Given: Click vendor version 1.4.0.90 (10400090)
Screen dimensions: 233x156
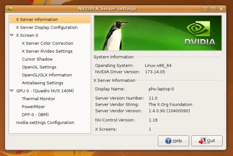Looking at the screenshot, I should tap(169, 111).
